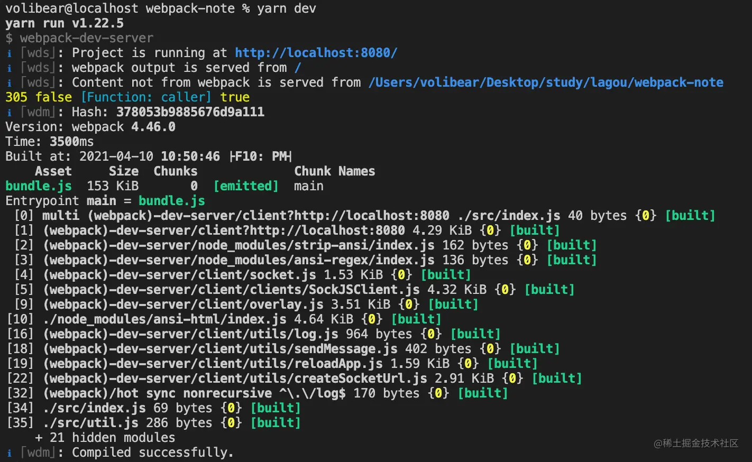Click the "webpack 4.46.0" version text
Image resolution: width=752 pixels, height=462 pixels.
point(124,127)
